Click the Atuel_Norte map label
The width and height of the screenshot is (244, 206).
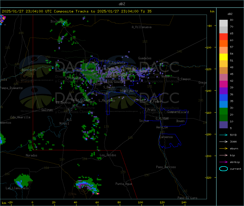click(129, 91)
